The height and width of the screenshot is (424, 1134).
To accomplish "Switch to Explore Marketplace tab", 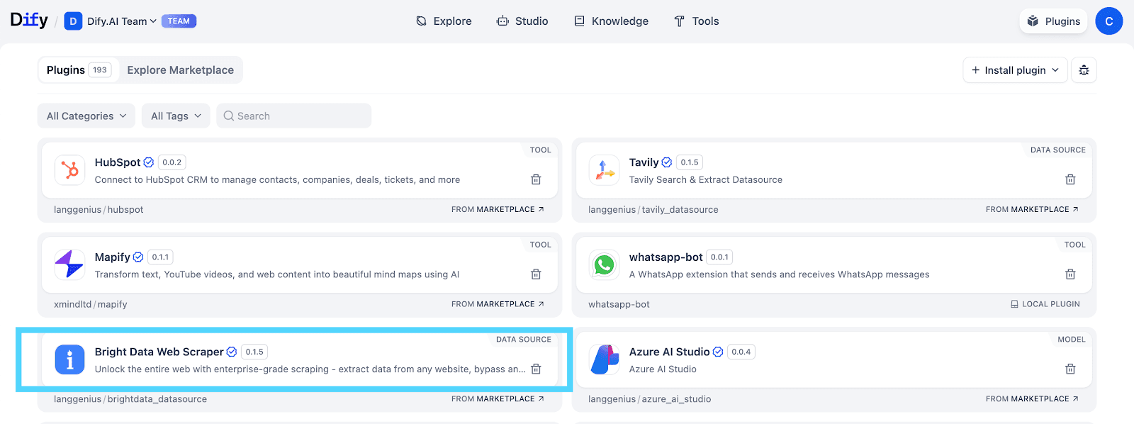I will pyautogui.click(x=180, y=70).
